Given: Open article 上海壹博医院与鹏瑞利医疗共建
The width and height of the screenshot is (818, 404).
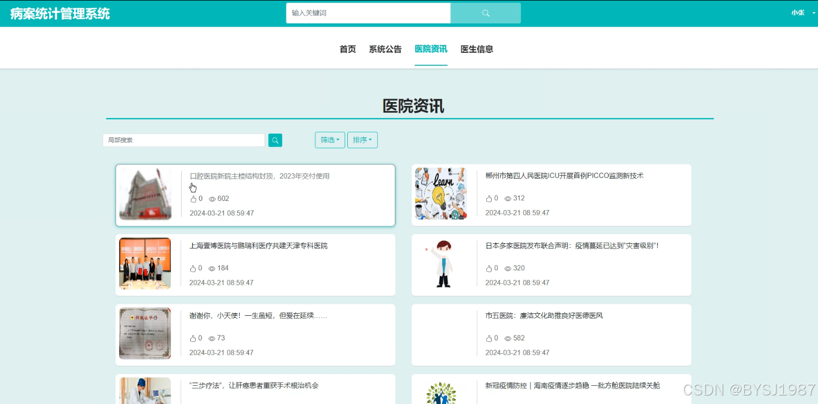Looking at the screenshot, I should [258, 246].
